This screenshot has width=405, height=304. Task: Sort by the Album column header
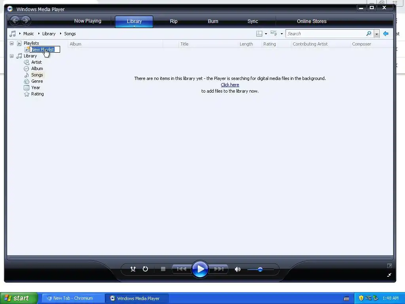coord(115,44)
